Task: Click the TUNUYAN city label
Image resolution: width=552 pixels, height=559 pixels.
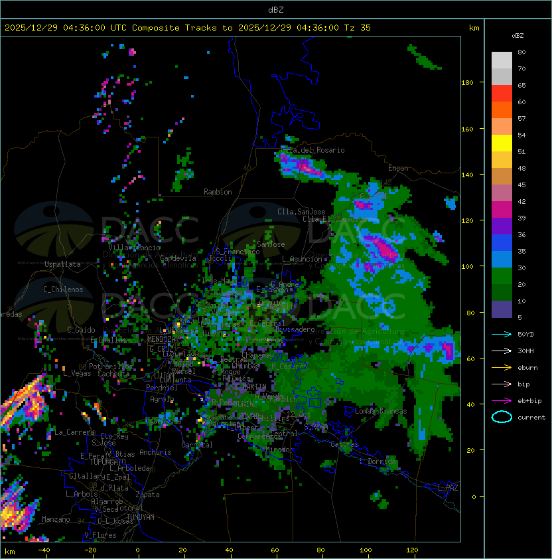Action: pos(141,517)
